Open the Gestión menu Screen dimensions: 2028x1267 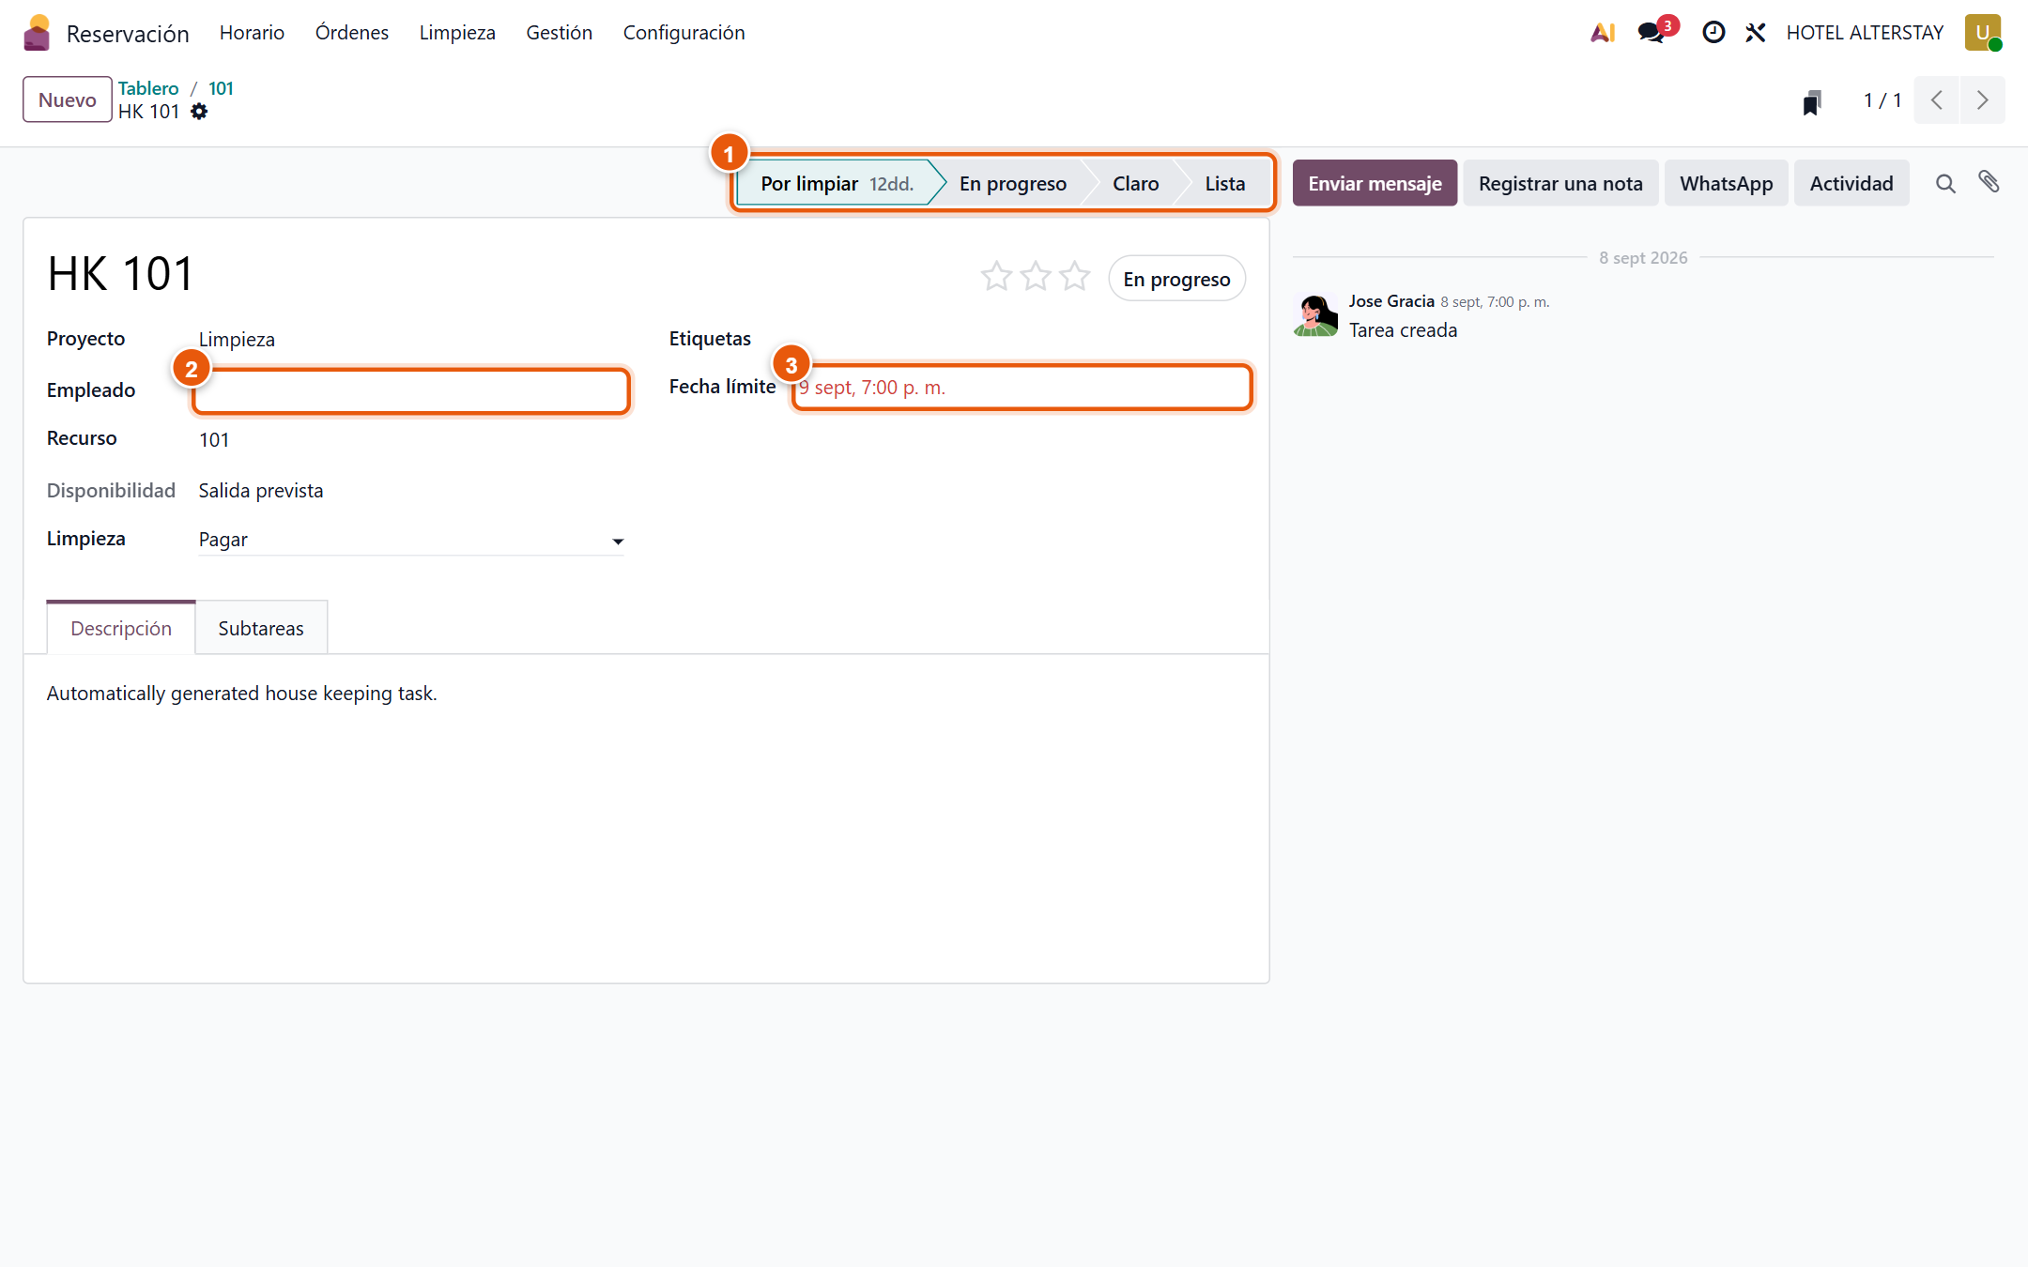click(x=560, y=33)
